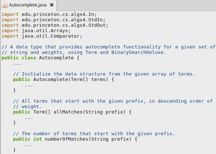216x154 pixels.
Task: Click the 'public class' keywords
Action: (19, 58)
